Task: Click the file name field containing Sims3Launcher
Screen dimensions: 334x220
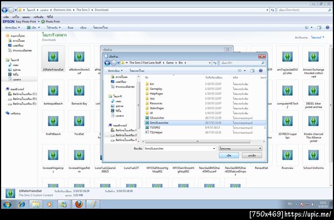Action: [x=180, y=148]
